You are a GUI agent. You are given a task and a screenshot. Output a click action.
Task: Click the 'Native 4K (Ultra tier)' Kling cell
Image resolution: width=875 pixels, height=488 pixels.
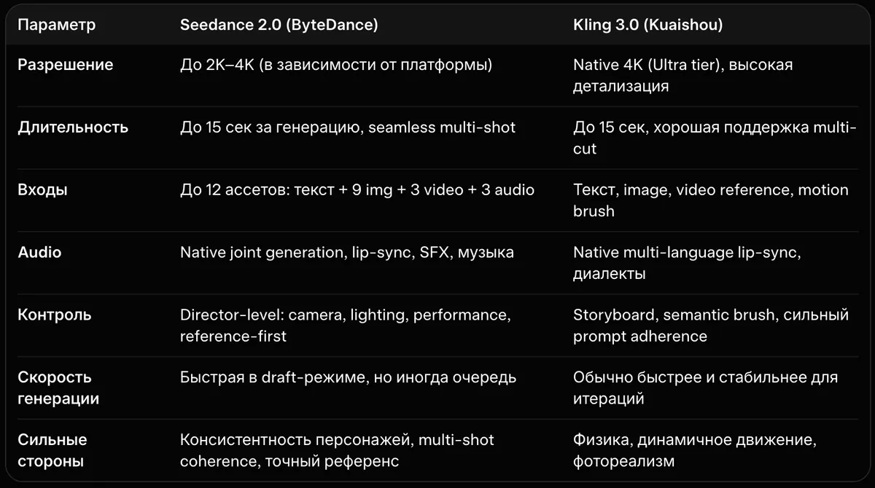tap(683, 76)
